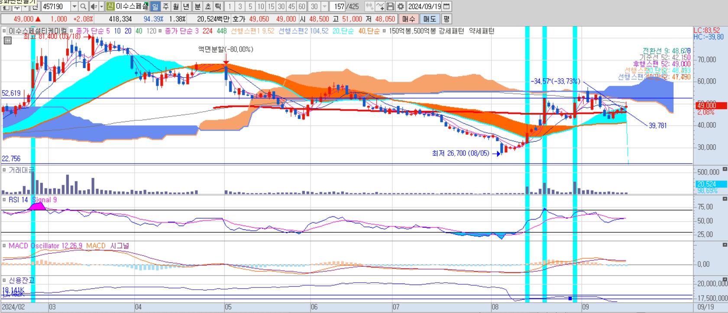Viewport: 728px width, 313px height.
Task: Toggle the MACD Oscillator panel marker
Action: click(4, 245)
